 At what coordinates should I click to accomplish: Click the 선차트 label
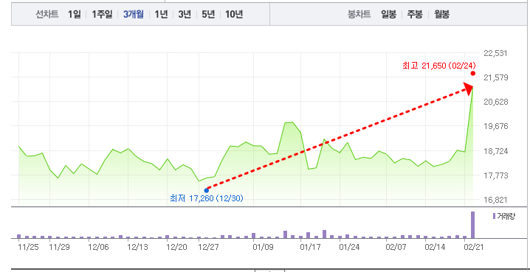(47, 15)
